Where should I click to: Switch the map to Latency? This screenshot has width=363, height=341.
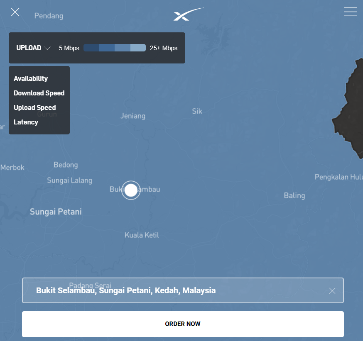point(26,122)
